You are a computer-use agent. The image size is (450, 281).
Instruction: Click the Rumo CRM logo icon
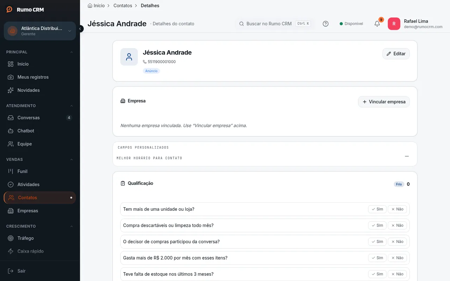pyautogui.click(x=9, y=9)
